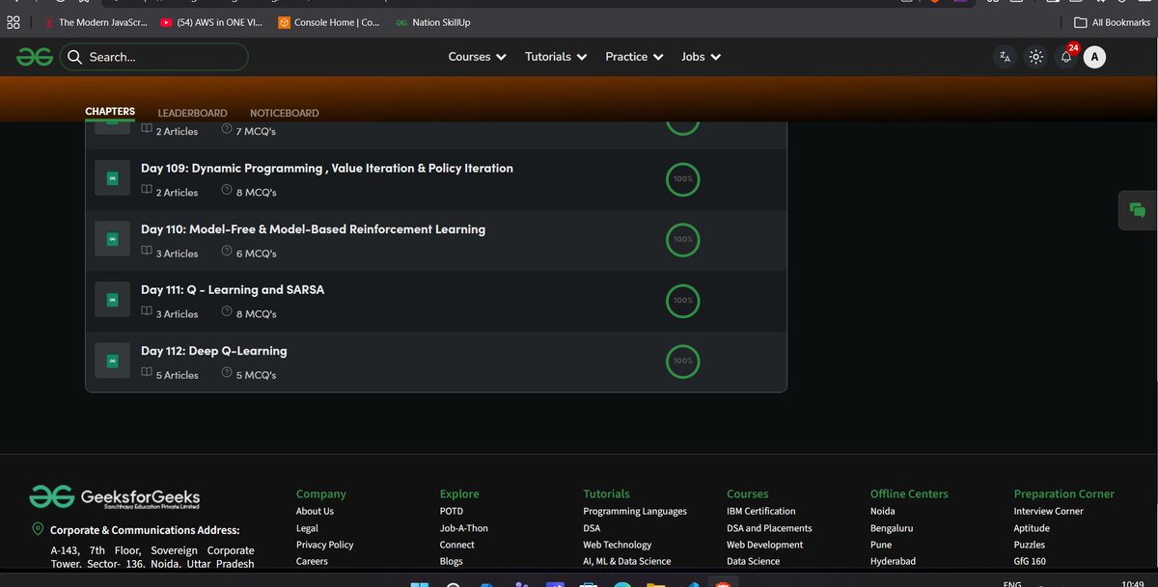Open AI, ML & Data Science link

coord(626,561)
